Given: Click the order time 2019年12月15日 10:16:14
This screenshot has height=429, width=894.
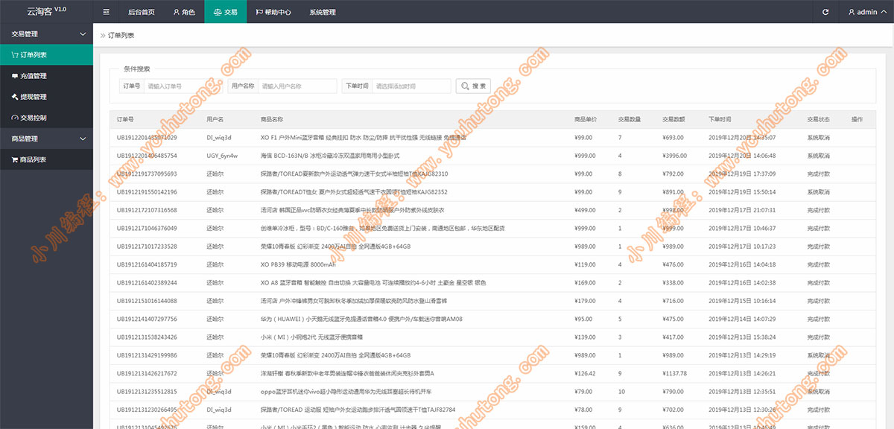Looking at the screenshot, I should tap(742, 301).
